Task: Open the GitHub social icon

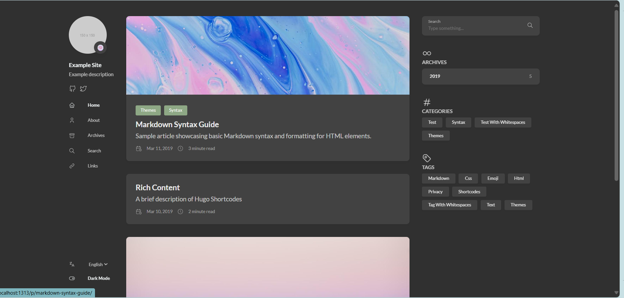Action: pyautogui.click(x=72, y=89)
